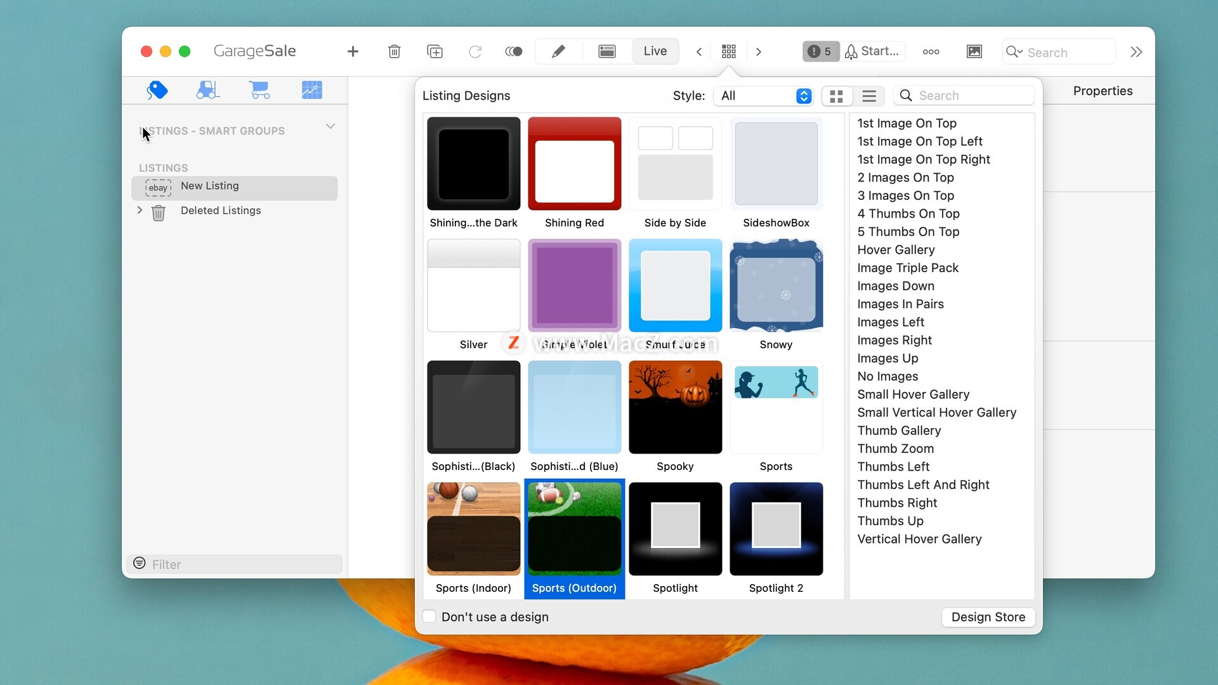The image size is (1218, 685).
Task: Switch designs to list view
Action: coord(869,96)
